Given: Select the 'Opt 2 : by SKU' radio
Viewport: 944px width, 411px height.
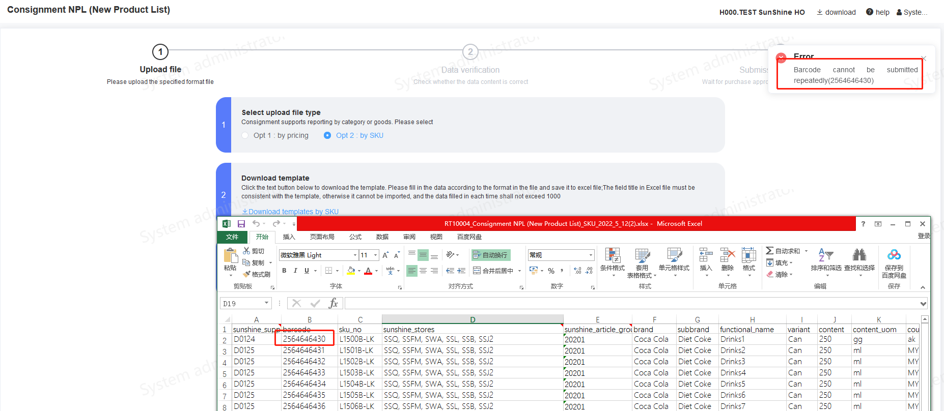Looking at the screenshot, I should coord(327,135).
